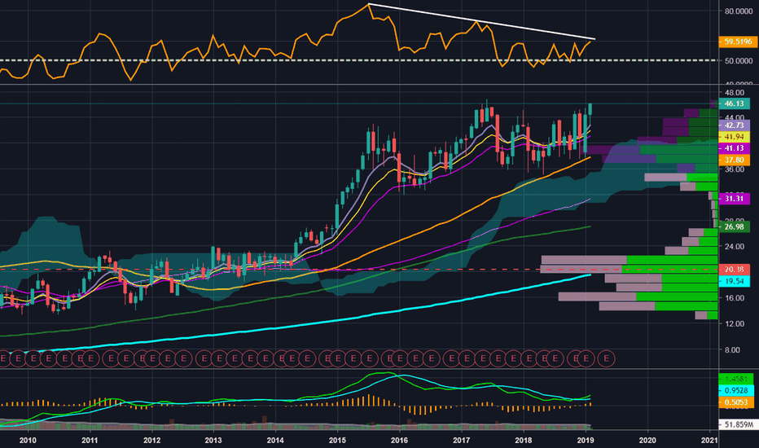Click the 2016 label on time axis

tap(399, 440)
